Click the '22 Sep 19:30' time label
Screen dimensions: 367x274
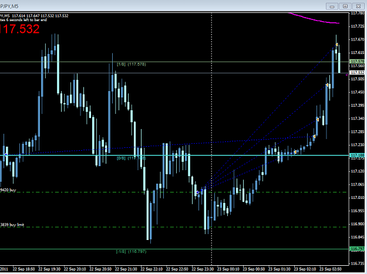(x=49, y=269)
